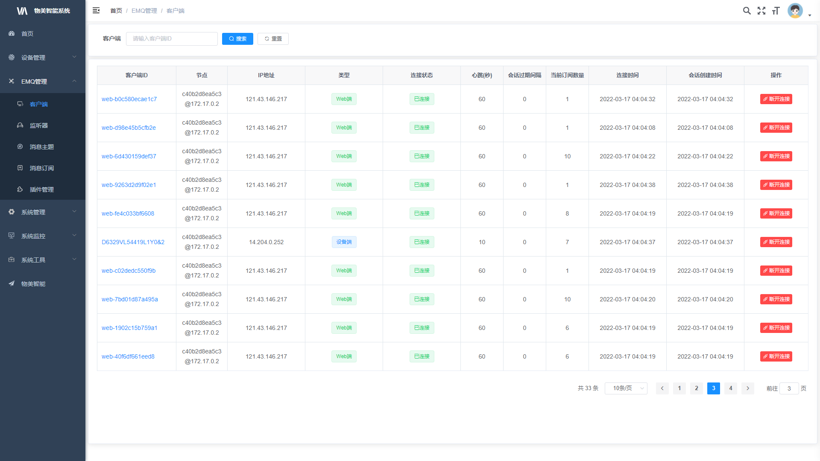Go to 消息订阅 subscriptions page
820x461 pixels.
pos(41,168)
